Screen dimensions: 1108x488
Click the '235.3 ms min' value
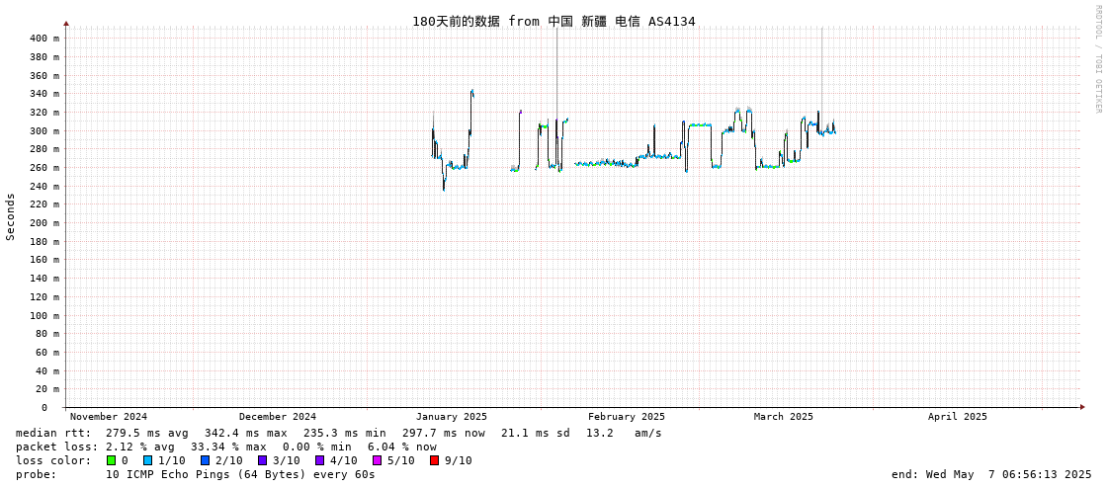point(345,433)
